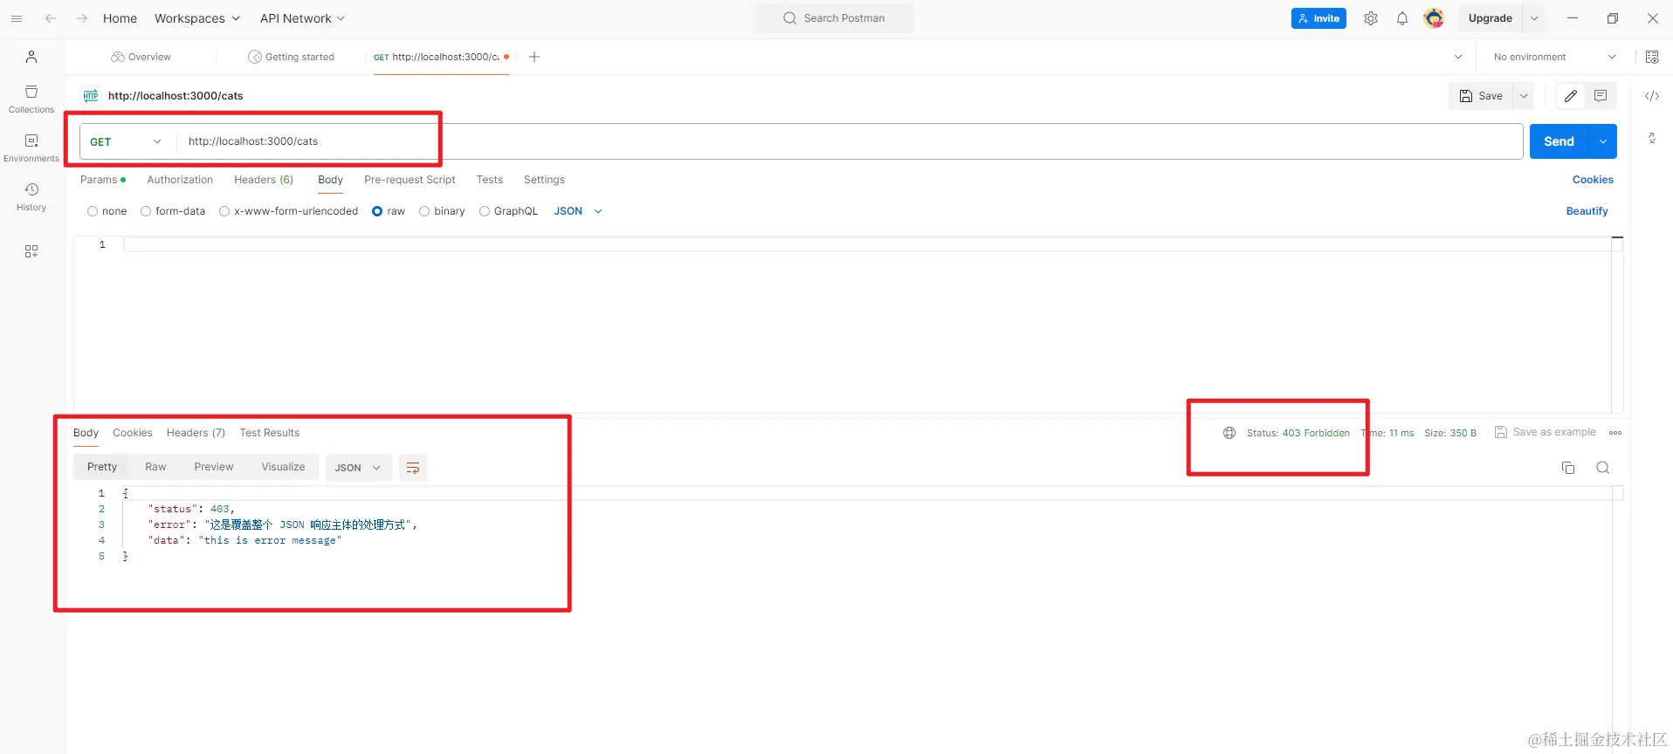The height and width of the screenshot is (754, 1673).
Task: Click Save as example
Action: coord(1546,433)
